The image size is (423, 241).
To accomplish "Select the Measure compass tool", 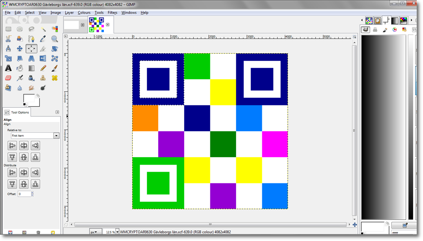I will point(8,49).
